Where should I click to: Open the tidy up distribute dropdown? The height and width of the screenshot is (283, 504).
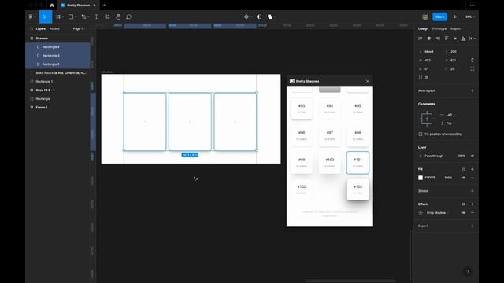pyautogui.click(x=472, y=39)
